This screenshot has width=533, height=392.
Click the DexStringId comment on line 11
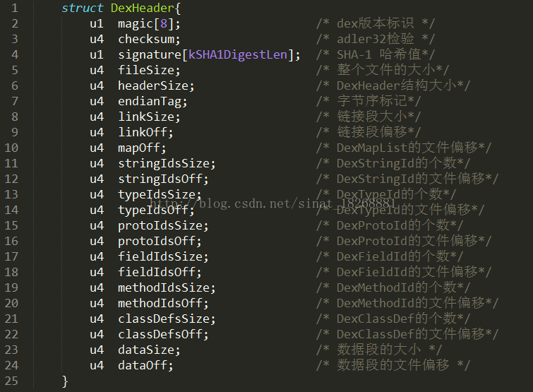point(393,164)
